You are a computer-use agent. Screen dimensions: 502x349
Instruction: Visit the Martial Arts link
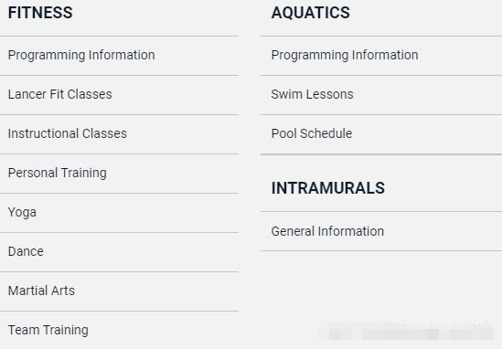41,291
